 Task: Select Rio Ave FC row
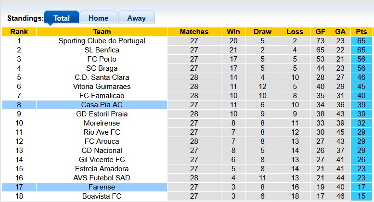102,132
